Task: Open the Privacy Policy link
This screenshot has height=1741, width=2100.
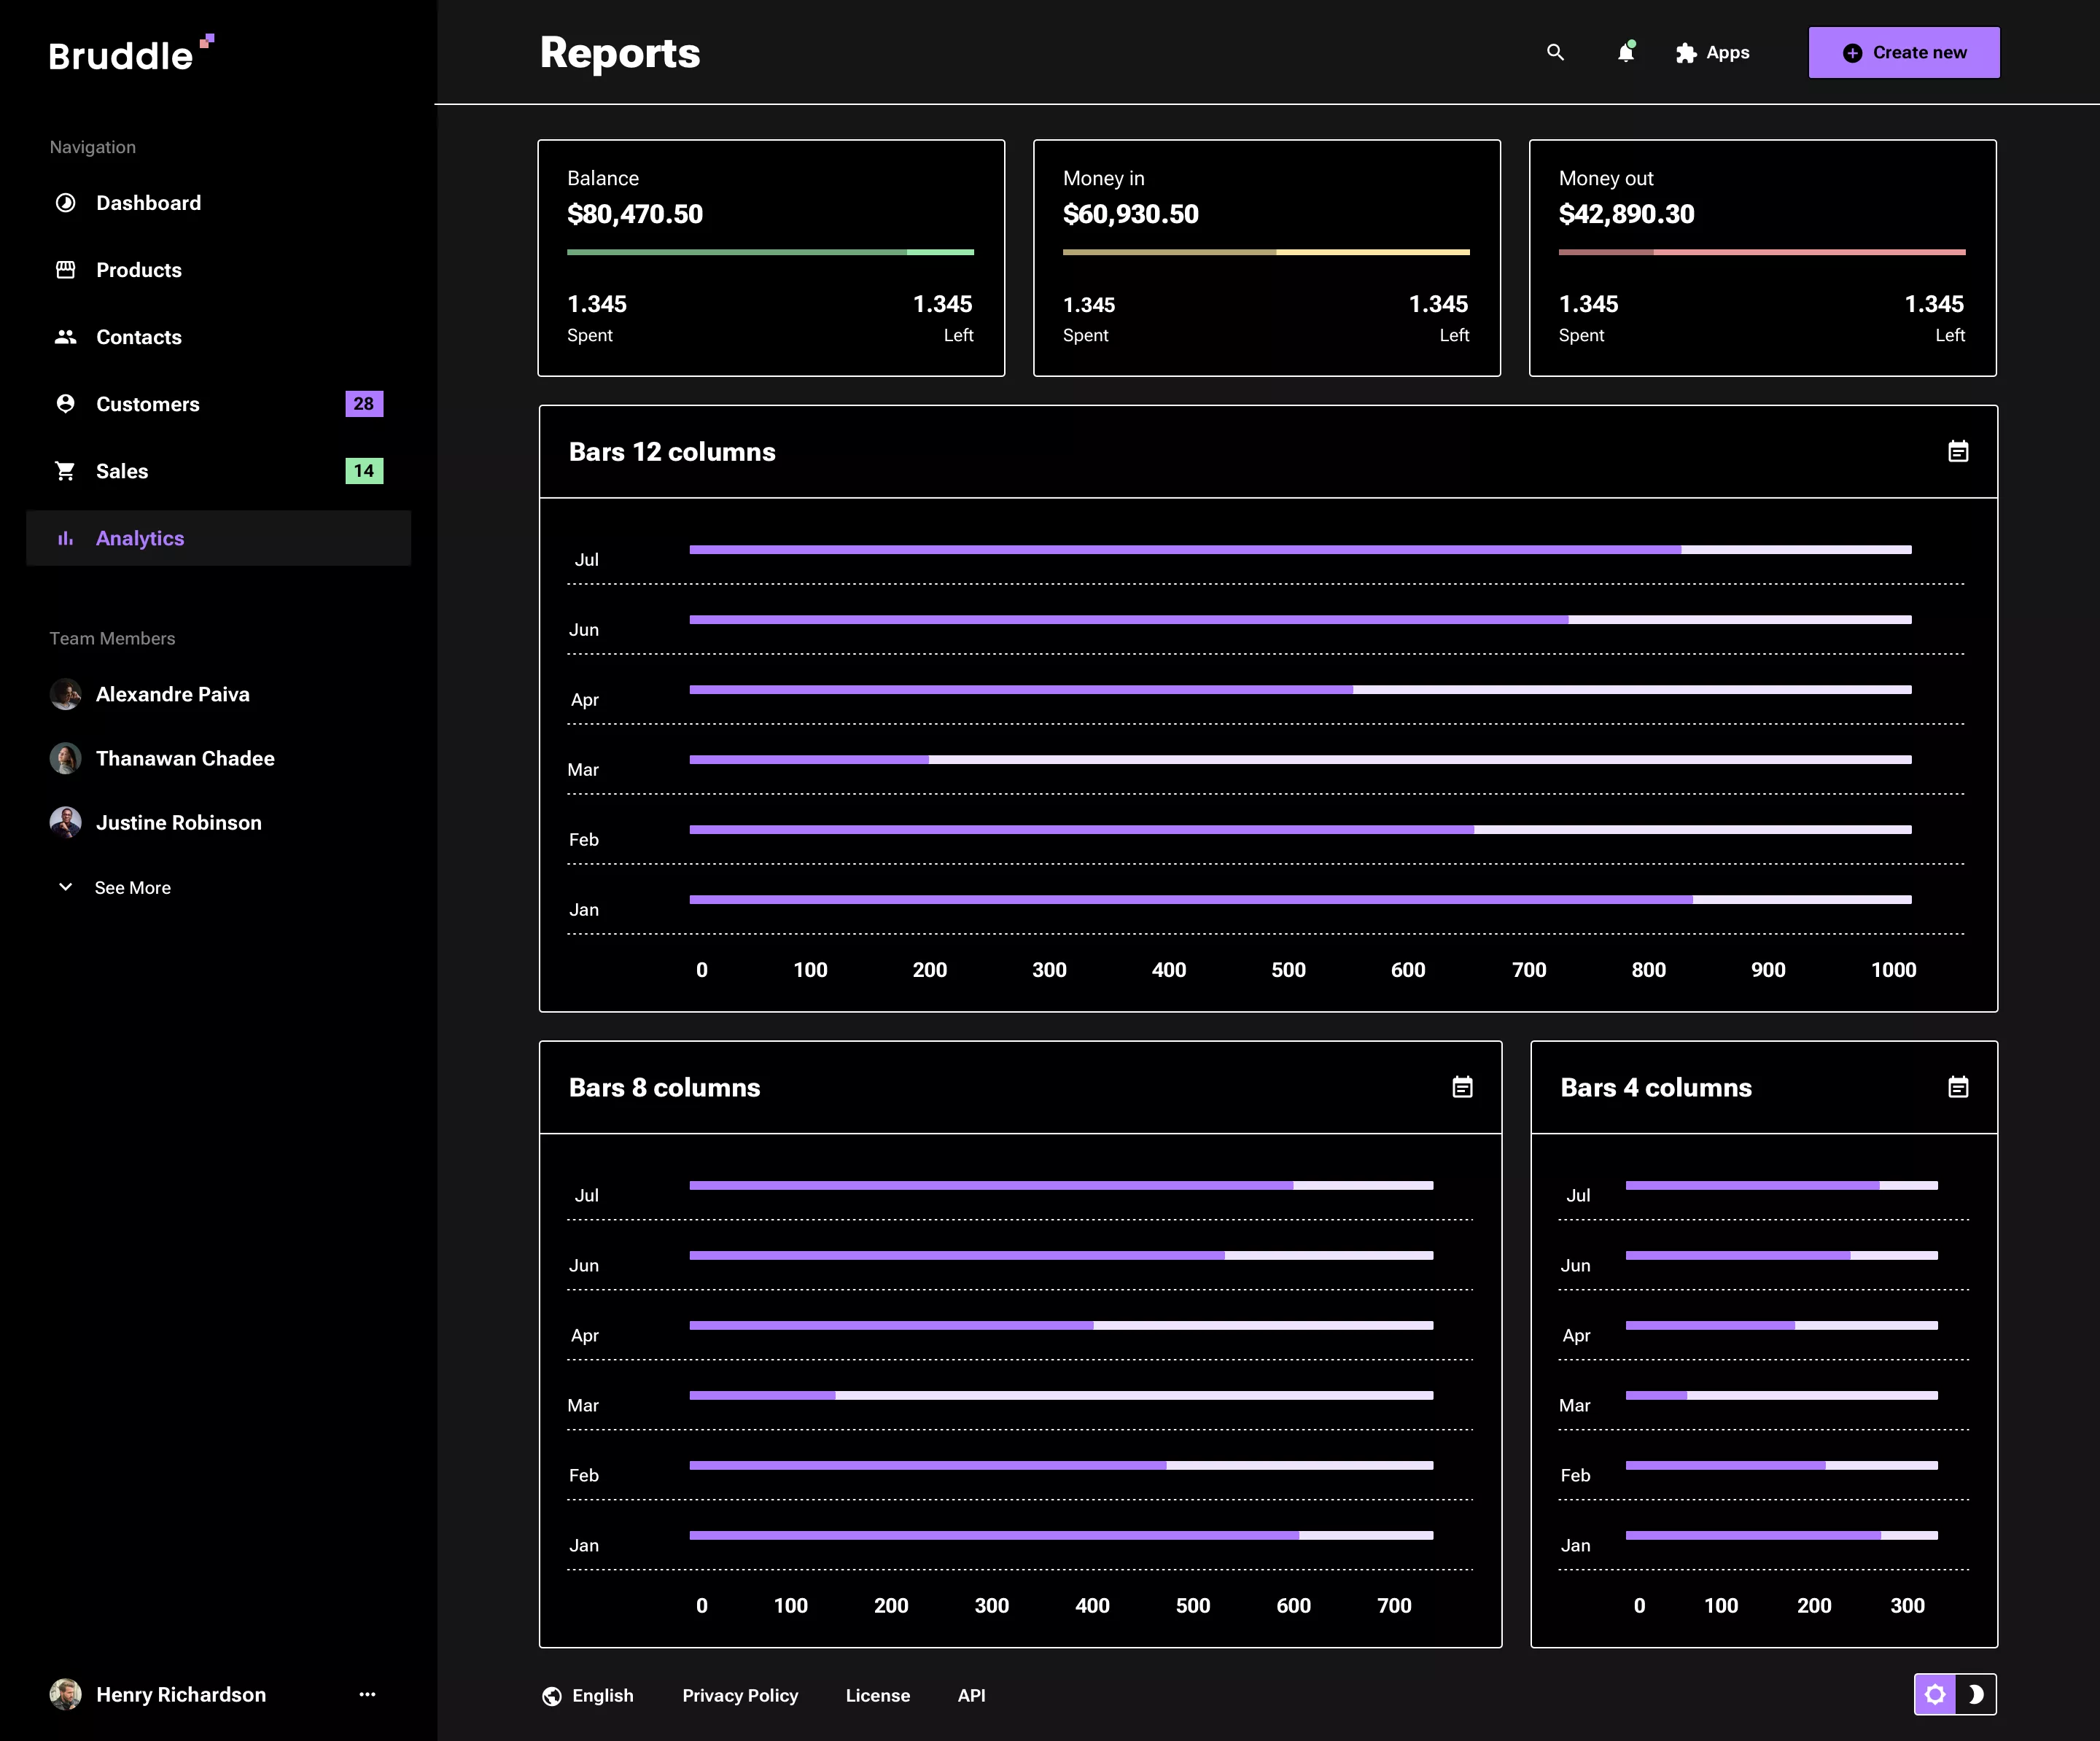Action: pyautogui.click(x=740, y=1695)
